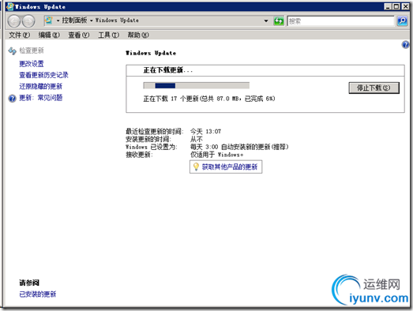Expand the arrow before 控制面板 breadcrumb

58,21
